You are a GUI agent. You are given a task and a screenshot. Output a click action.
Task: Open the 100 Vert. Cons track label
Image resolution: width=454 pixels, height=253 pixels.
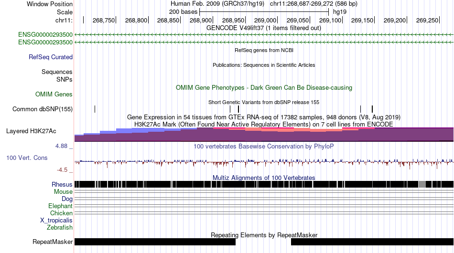point(27,158)
